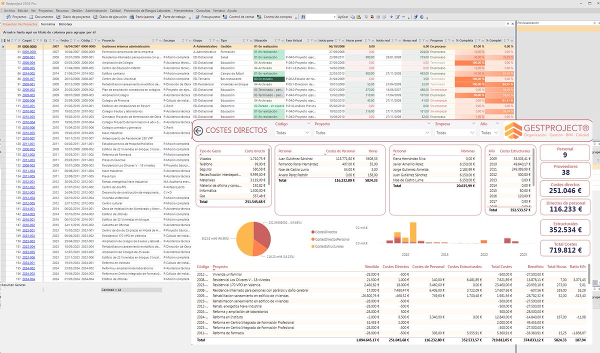
Task: Click the binoculars search icon
Action: click(x=303, y=16)
